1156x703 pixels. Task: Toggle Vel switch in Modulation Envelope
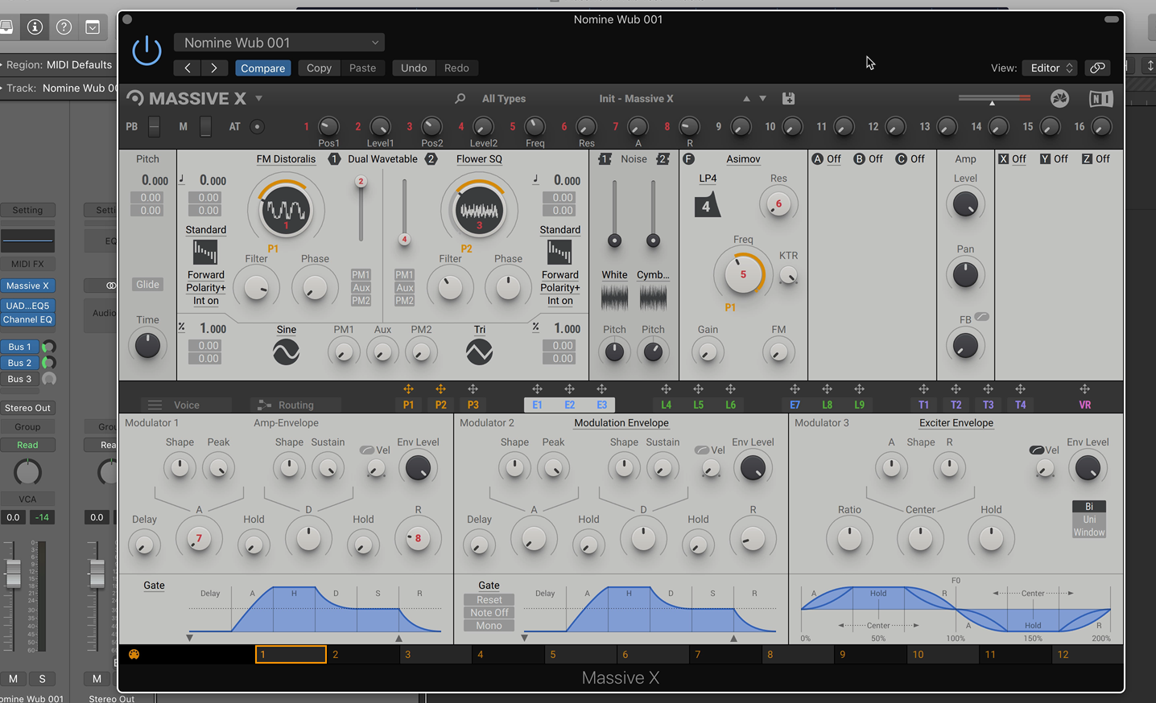tap(702, 450)
